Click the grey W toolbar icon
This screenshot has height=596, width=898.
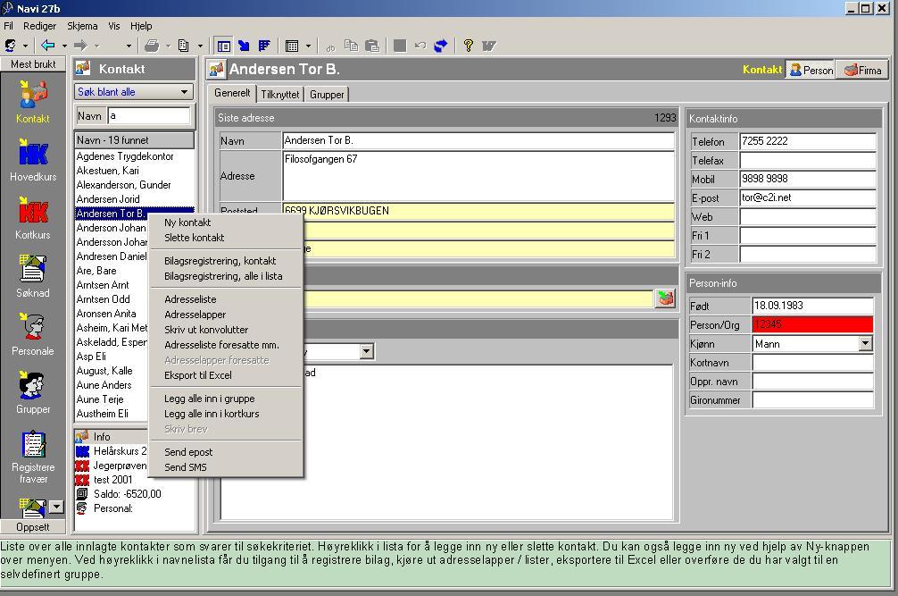point(488,46)
